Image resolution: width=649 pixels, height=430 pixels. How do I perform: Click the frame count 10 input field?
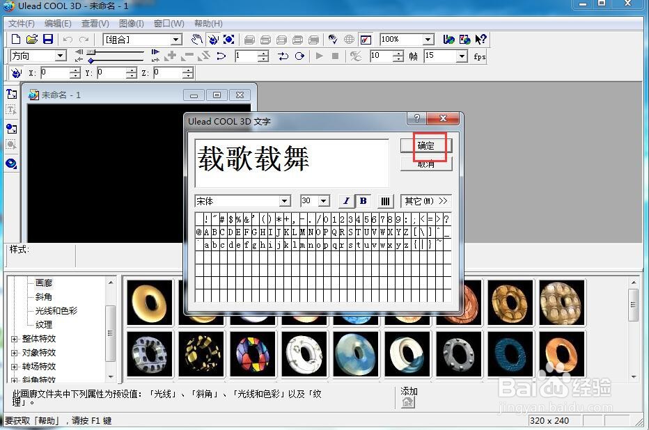(x=380, y=56)
